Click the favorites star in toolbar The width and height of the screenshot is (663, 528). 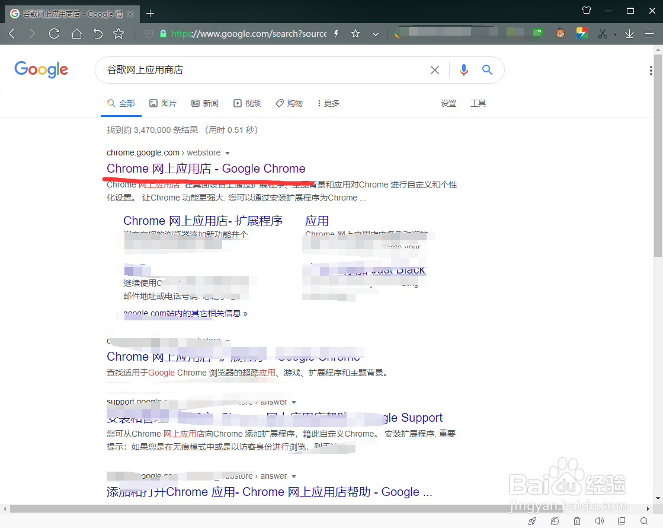tap(118, 33)
